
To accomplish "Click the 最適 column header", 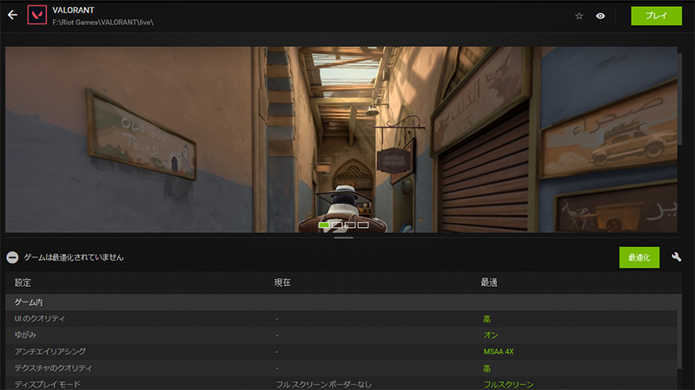I will [489, 283].
